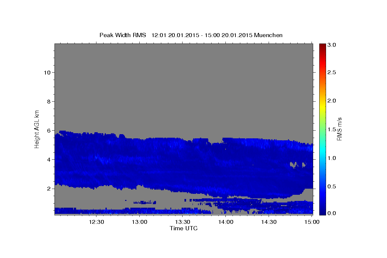
Task: Click the 14:30 time tick label
Action: pyautogui.click(x=268, y=222)
